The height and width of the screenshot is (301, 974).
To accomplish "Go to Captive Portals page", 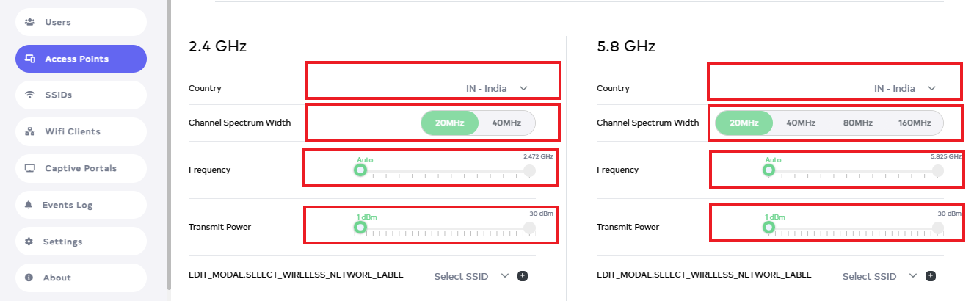I will [x=80, y=168].
